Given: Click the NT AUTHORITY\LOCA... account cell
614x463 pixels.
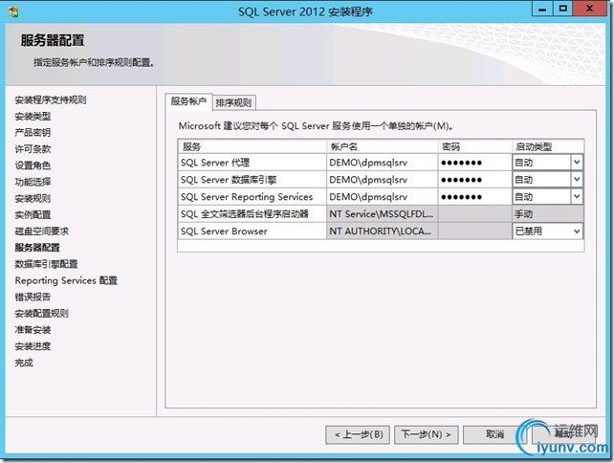Looking at the screenshot, I should coord(382,231).
